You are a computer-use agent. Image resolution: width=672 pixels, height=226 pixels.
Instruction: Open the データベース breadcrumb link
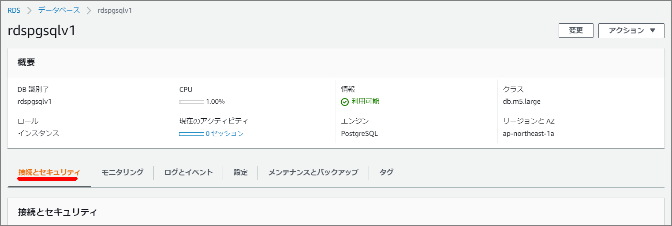[59, 11]
